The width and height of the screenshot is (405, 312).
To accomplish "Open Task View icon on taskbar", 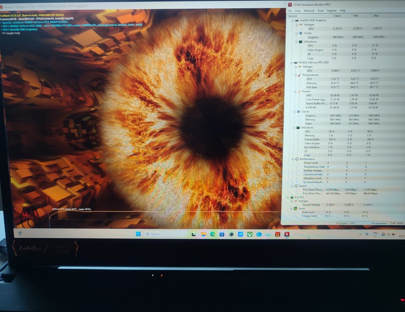I will tap(194, 234).
